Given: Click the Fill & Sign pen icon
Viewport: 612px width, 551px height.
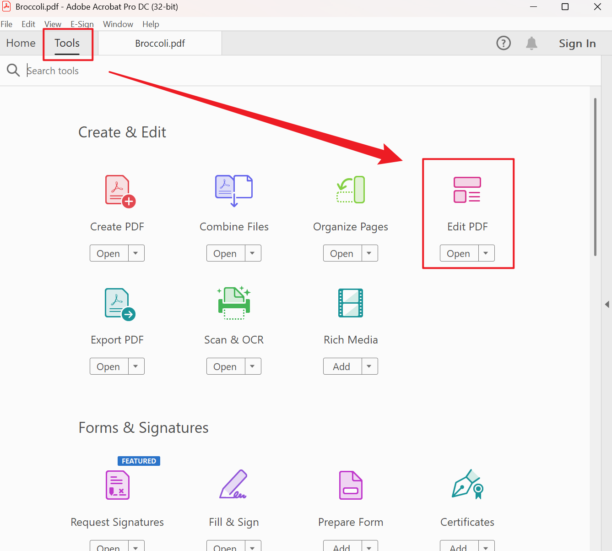Looking at the screenshot, I should tap(233, 485).
